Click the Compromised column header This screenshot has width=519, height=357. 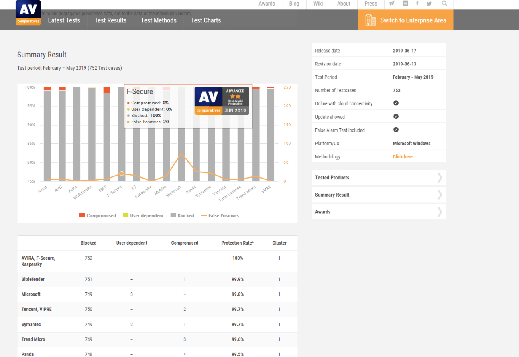click(185, 243)
